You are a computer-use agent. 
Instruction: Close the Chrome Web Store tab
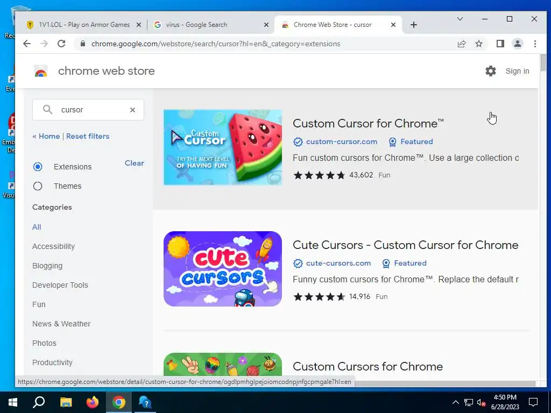393,25
